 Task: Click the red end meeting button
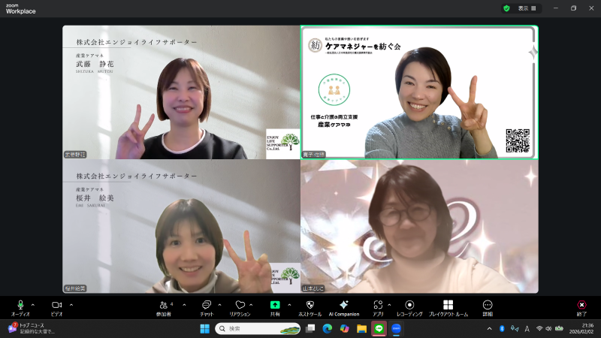click(581, 305)
